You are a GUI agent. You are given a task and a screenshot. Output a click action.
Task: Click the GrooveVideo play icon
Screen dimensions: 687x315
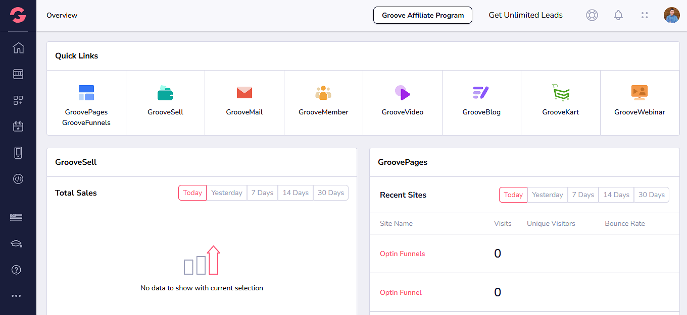click(403, 93)
